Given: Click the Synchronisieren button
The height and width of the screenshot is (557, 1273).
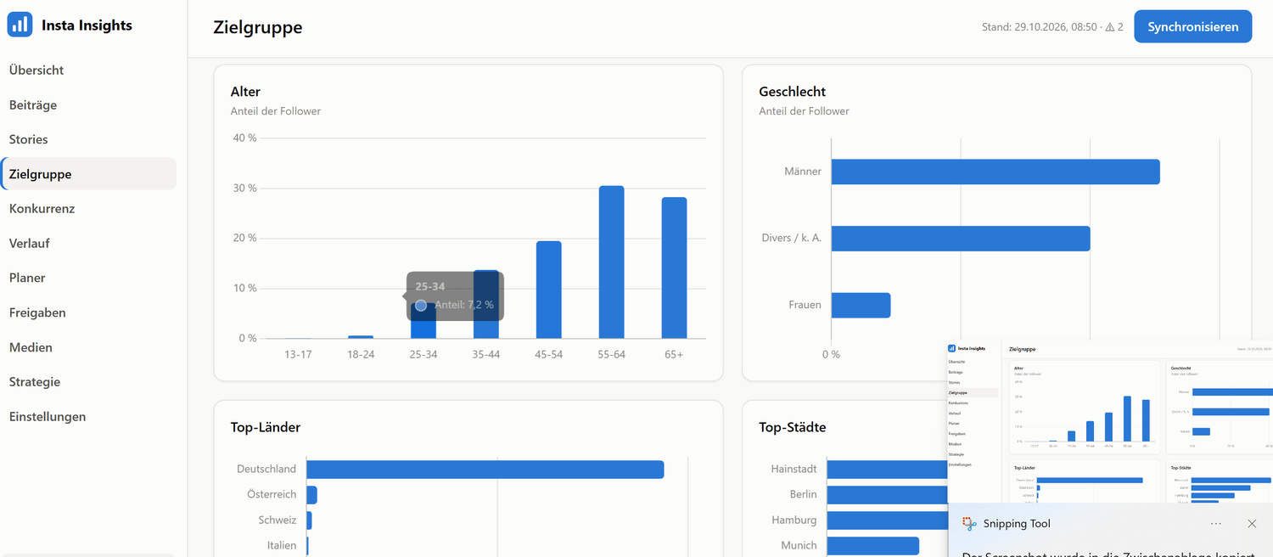Looking at the screenshot, I should (x=1192, y=27).
